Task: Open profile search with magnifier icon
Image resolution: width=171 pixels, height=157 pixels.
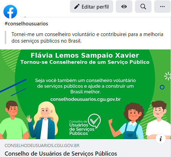Action: pos(143,7)
